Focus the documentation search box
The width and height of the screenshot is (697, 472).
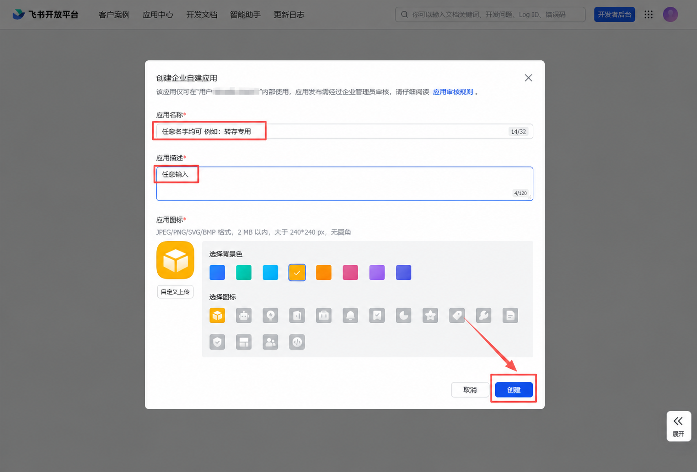pos(490,15)
